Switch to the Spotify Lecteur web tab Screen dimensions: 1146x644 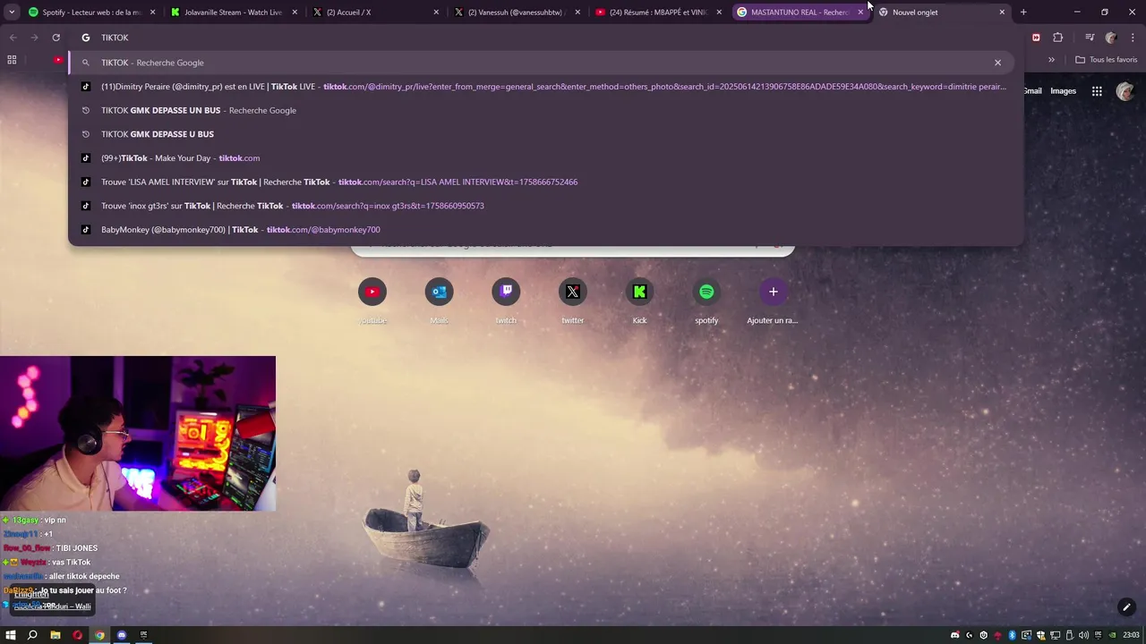pos(90,13)
